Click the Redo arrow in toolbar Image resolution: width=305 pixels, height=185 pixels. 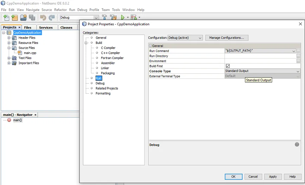tap(52, 18)
